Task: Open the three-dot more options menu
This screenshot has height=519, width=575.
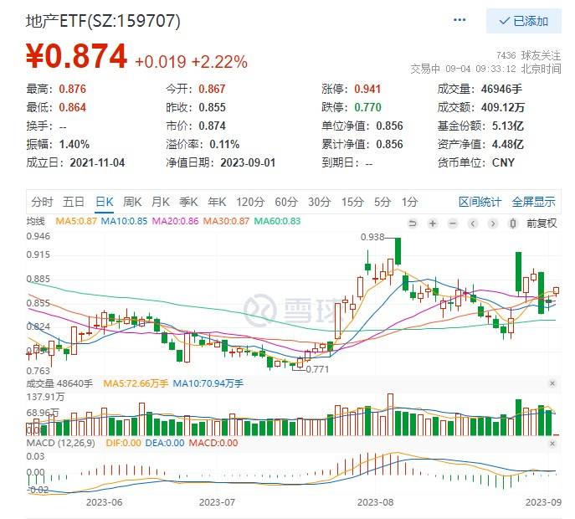Action: point(459,20)
